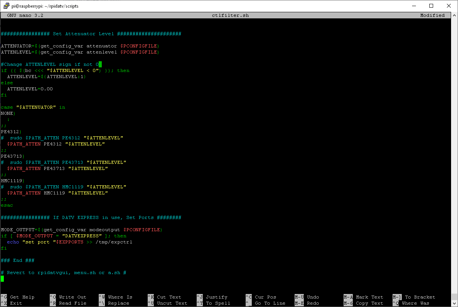The image size is (458, 307).
Task: Click the ^W Where Is shortcut
Action: tap(116, 297)
